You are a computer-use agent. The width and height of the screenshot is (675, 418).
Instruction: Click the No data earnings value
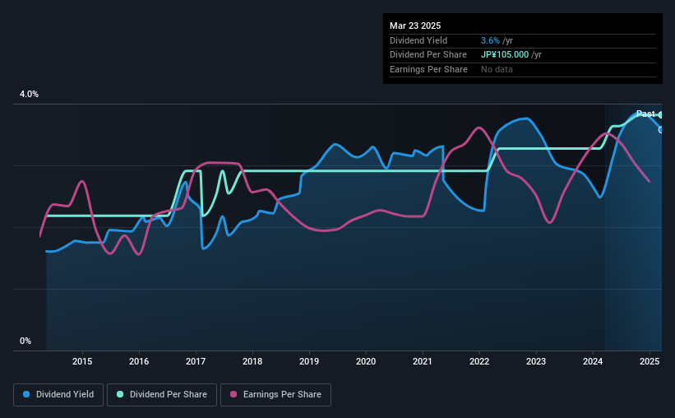497,69
